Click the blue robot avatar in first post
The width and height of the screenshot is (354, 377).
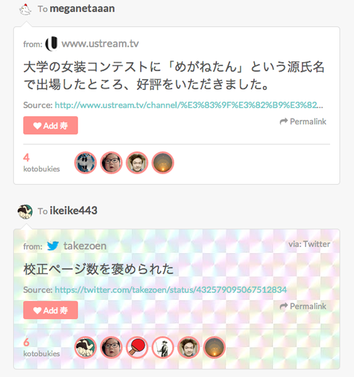tap(85, 163)
